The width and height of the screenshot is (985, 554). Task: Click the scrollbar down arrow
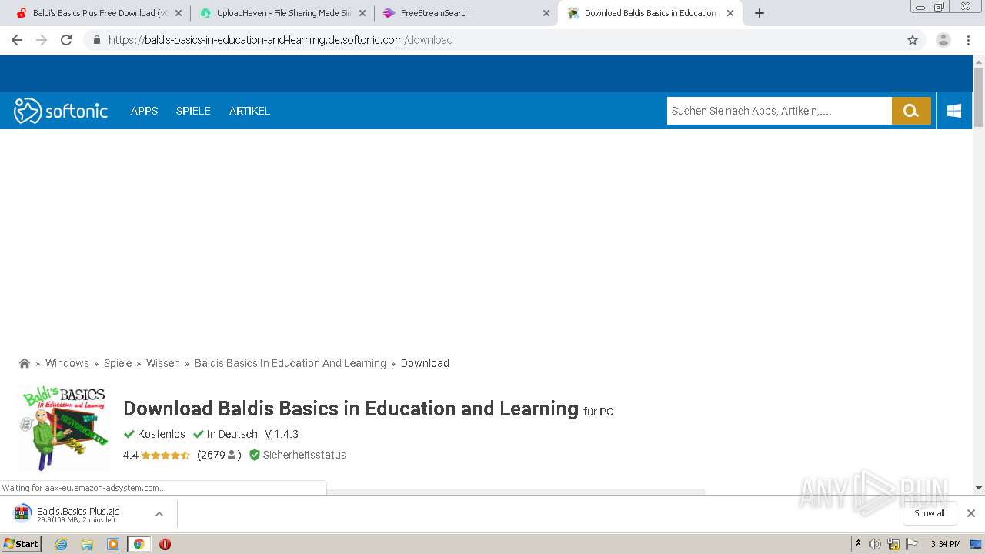pyautogui.click(x=979, y=488)
